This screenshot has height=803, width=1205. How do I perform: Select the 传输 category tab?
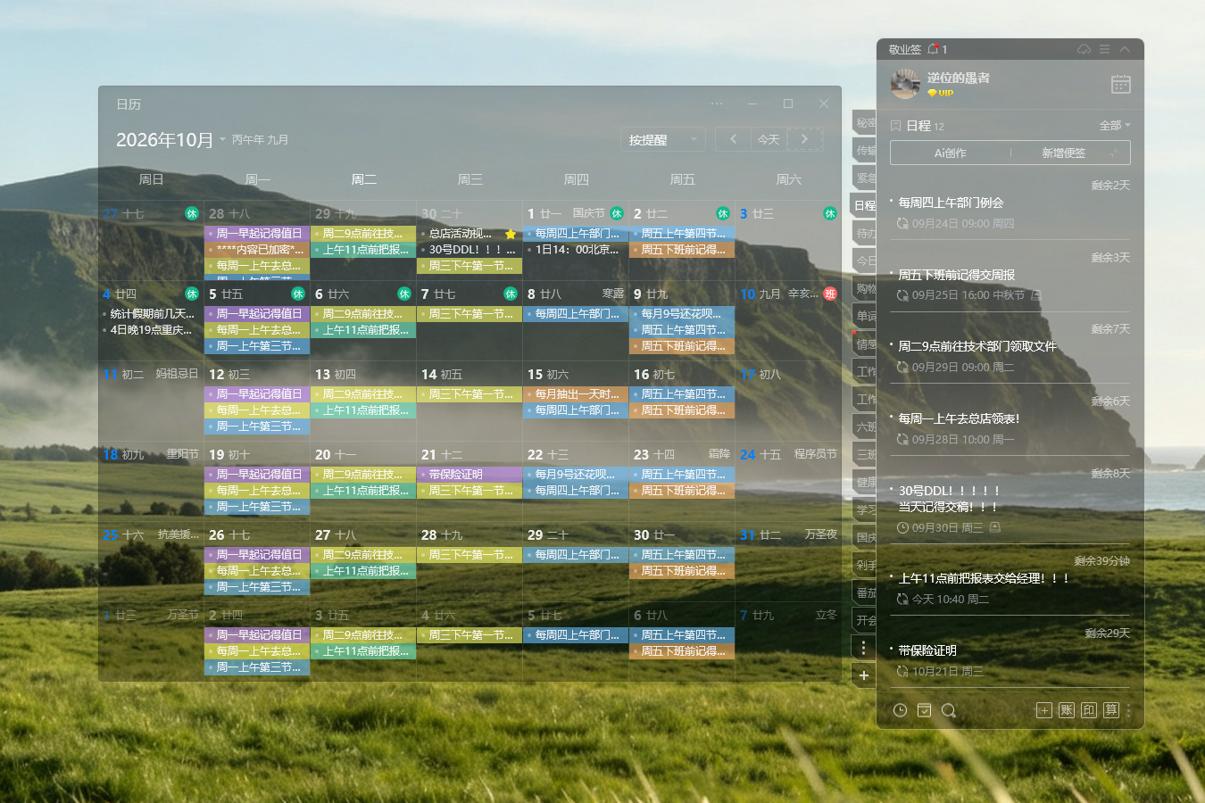pos(864,151)
